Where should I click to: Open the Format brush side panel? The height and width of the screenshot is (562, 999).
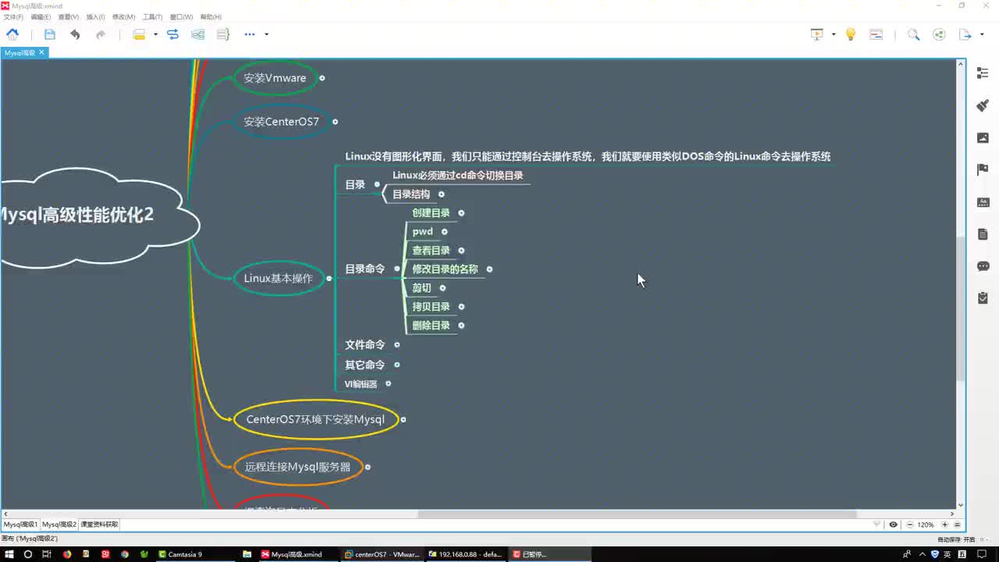983,105
